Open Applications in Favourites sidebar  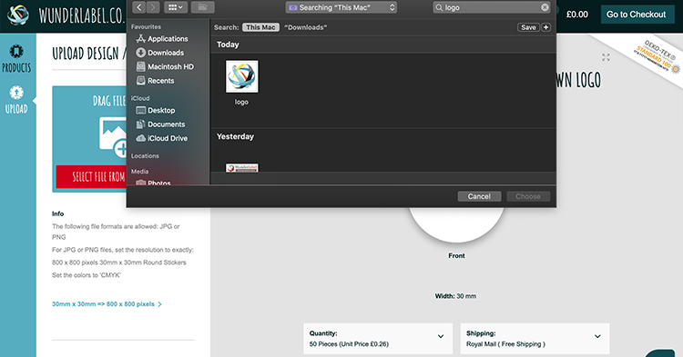(161, 39)
